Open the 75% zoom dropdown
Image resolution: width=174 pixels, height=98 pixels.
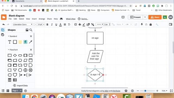[x=164, y=91]
